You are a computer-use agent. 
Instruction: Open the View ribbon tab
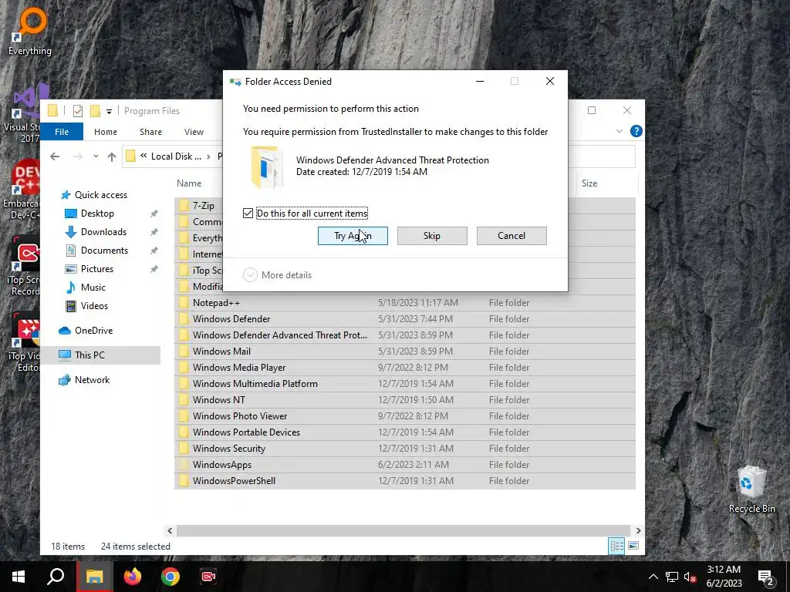pos(194,132)
